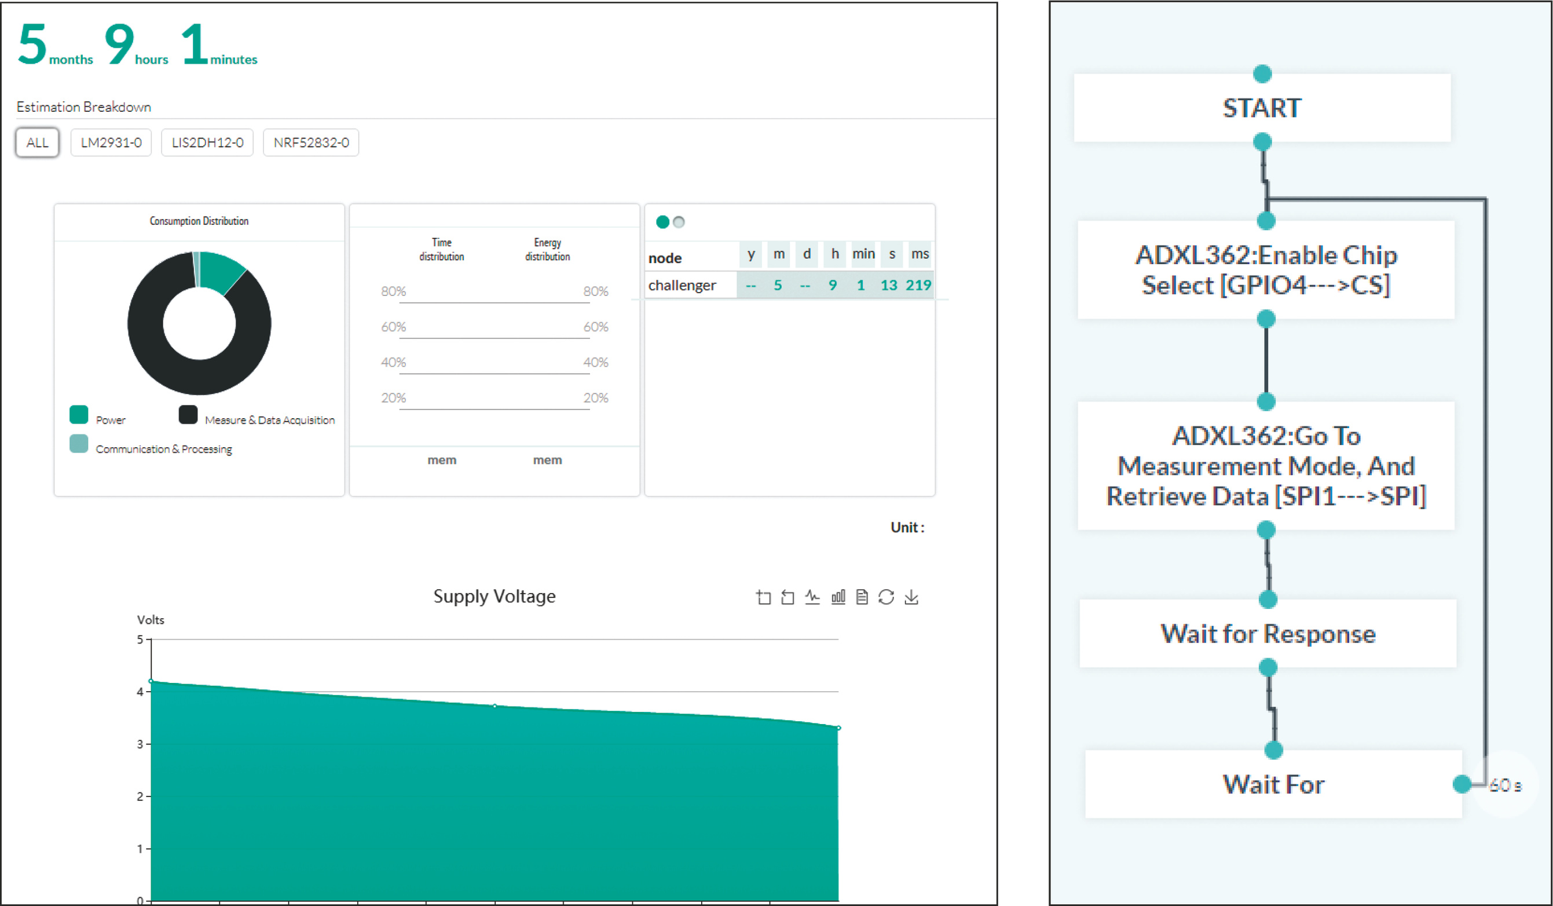Switch chart to line view icon

(812, 597)
